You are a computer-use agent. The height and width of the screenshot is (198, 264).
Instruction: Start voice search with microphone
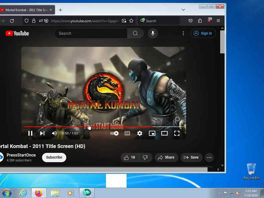pyautogui.click(x=153, y=33)
